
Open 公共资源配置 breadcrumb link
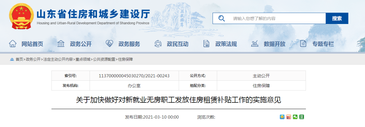tap(104, 59)
